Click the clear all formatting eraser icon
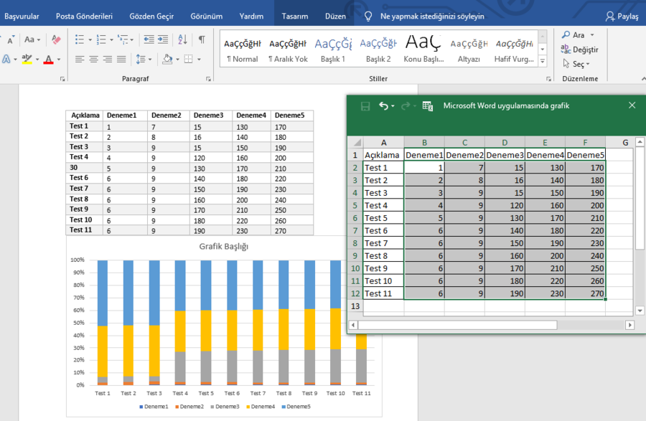Viewport: 646px width, 421px height. (56, 39)
